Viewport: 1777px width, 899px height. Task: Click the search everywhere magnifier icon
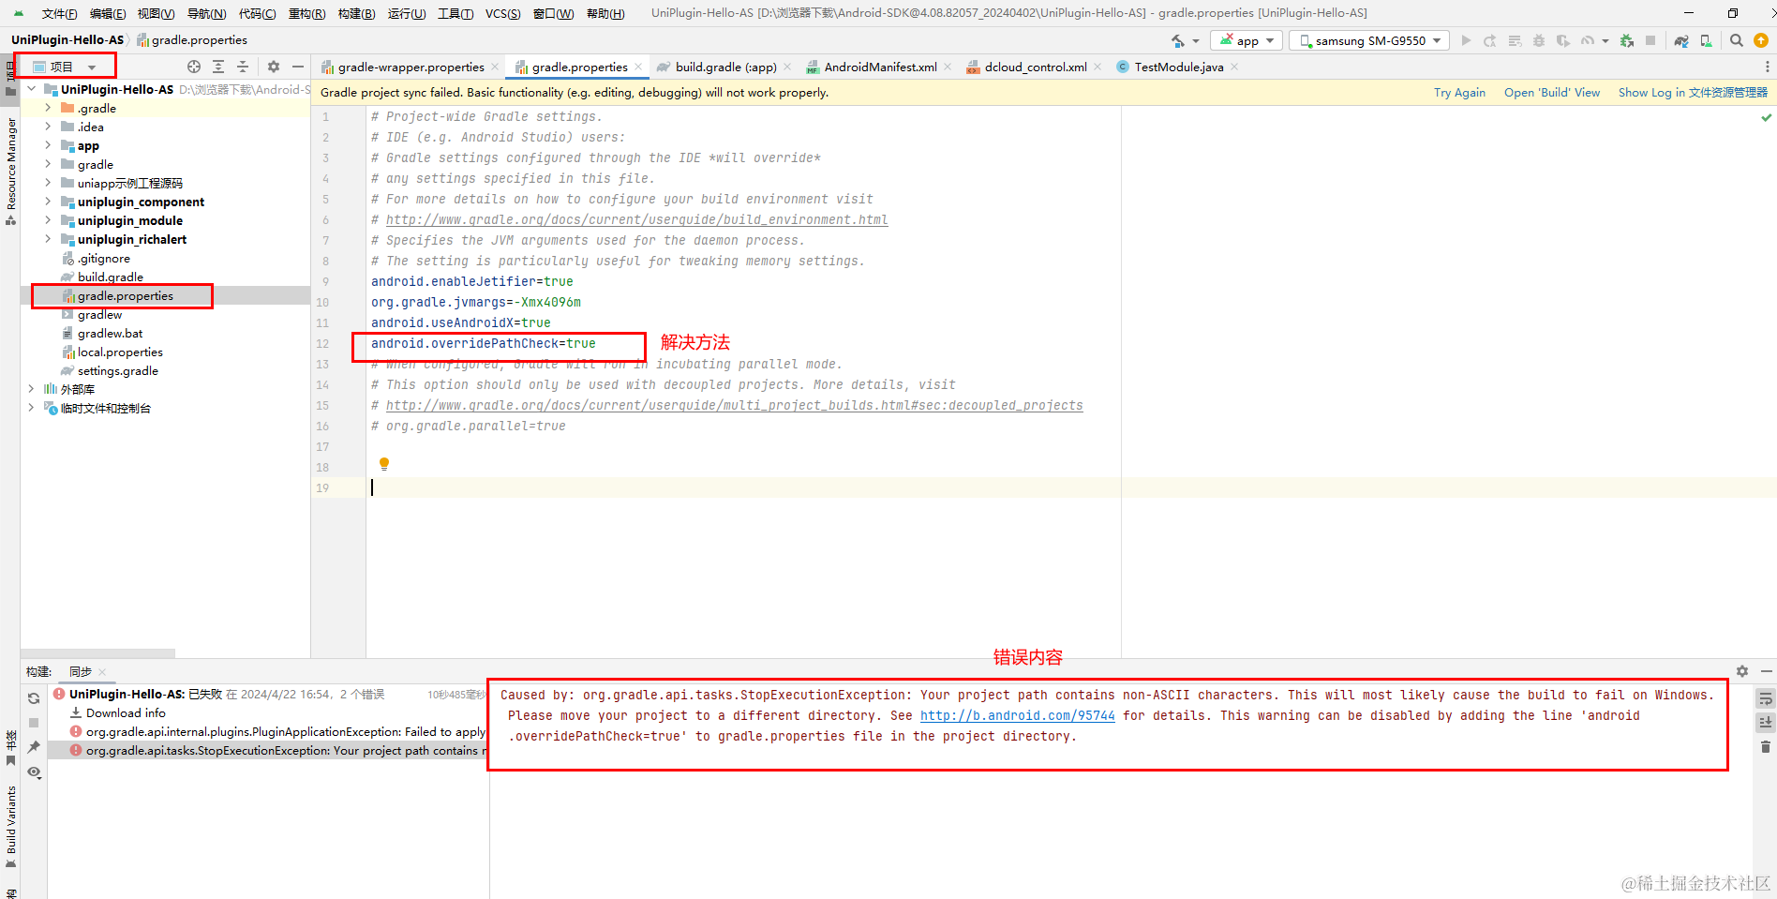(x=1736, y=40)
